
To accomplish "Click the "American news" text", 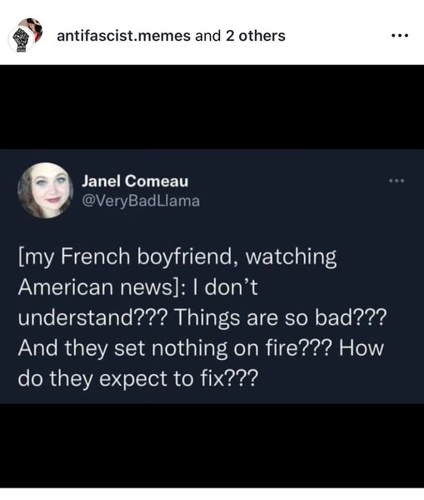I will [95, 287].
